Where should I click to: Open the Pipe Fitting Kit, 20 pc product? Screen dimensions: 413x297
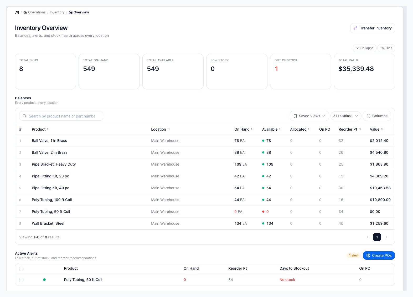50,176
